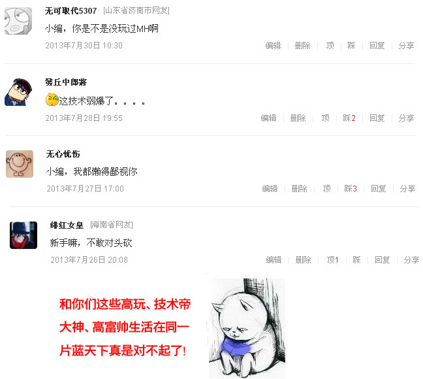The width and height of the screenshot is (423, 379).
Task: Open username 无可取代5307 profile
Action: pyautogui.click(x=70, y=11)
